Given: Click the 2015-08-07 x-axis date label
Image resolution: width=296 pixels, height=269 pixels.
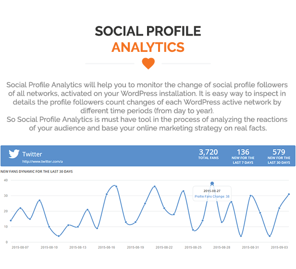Looking at the screenshot, I should 20,247.
